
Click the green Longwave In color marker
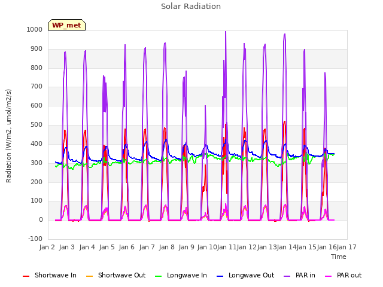(158, 276)
